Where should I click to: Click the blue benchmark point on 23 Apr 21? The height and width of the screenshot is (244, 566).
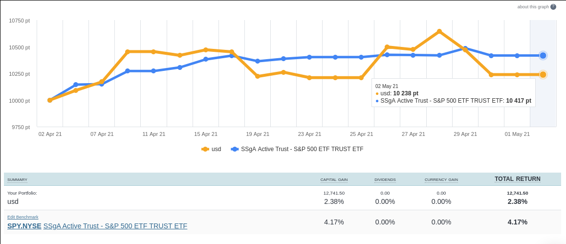pyautogui.click(x=309, y=57)
